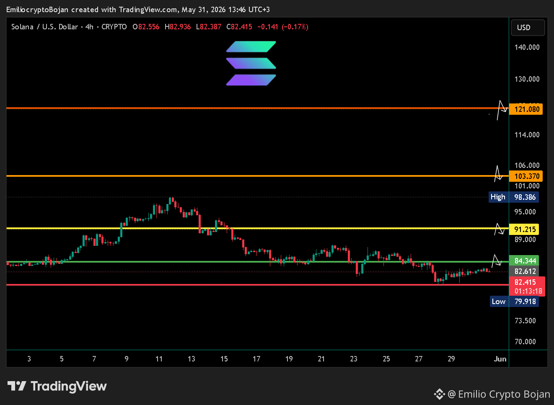Click the orange 103.370 price label

[526, 176]
